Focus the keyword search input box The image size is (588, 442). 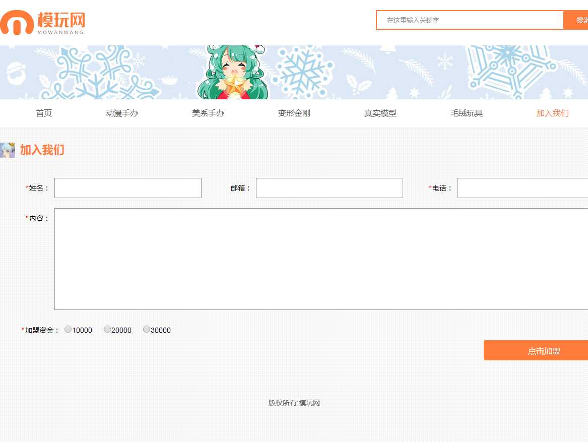(x=470, y=20)
